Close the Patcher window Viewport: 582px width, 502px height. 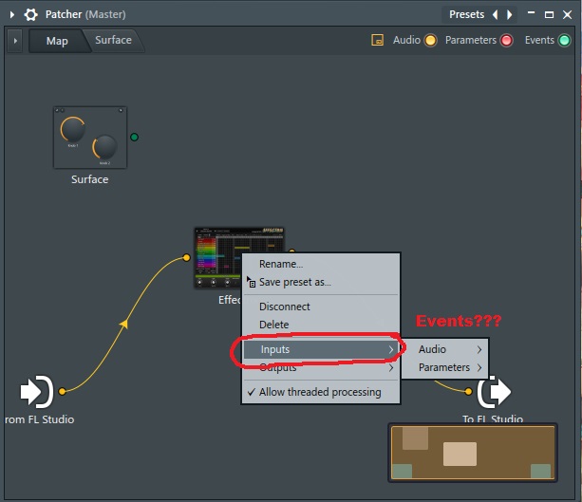pos(567,14)
